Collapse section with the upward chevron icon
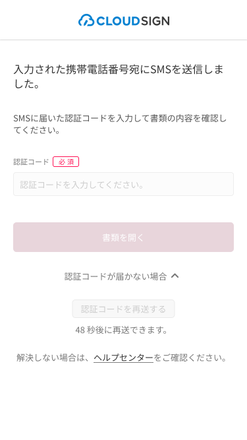 click(175, 276)
